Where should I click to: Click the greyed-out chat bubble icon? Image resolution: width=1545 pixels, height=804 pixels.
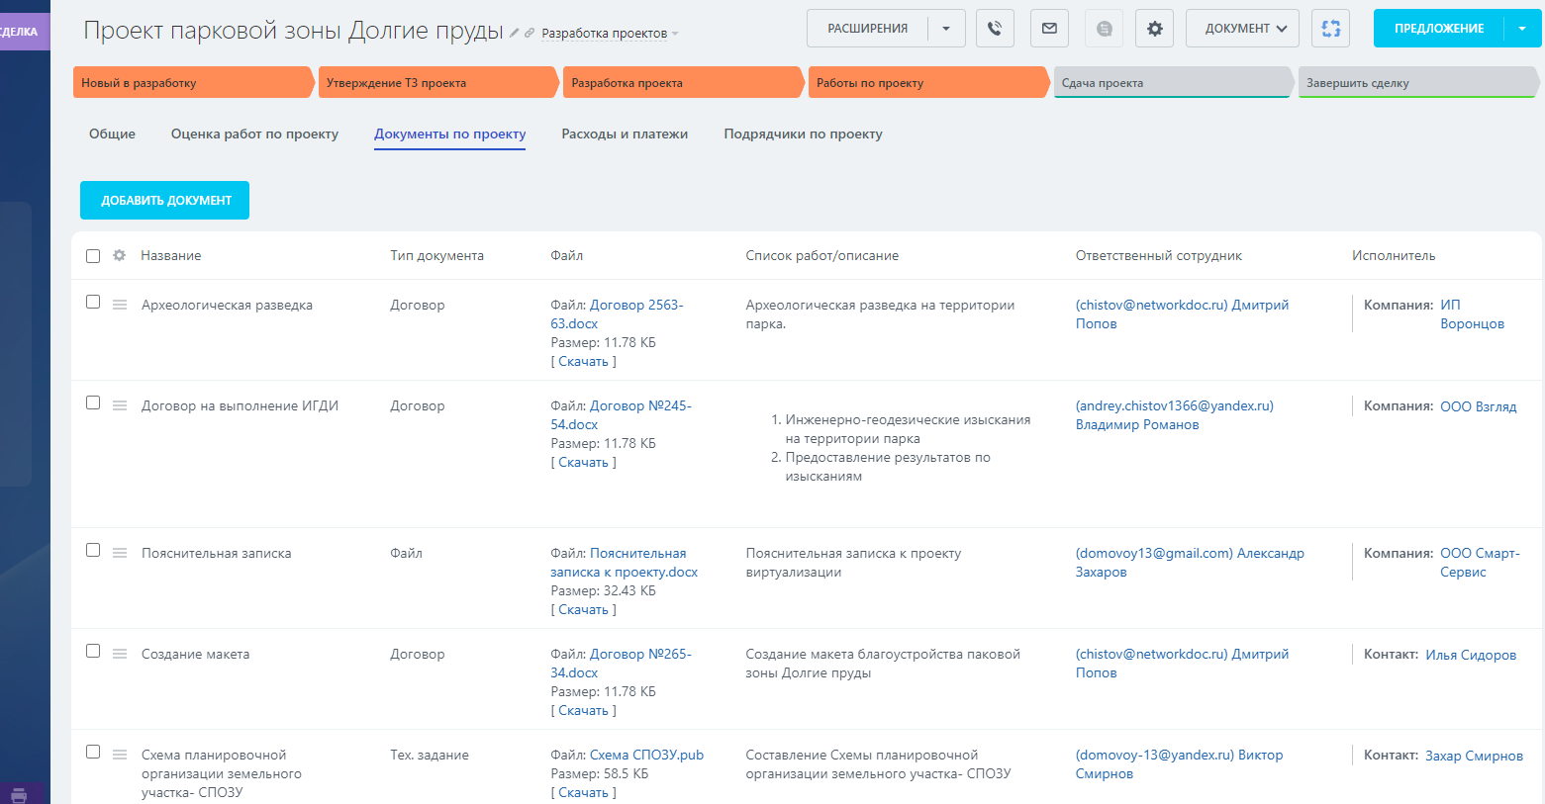point(1104,29)
